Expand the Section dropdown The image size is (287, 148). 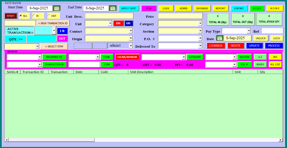200,31
